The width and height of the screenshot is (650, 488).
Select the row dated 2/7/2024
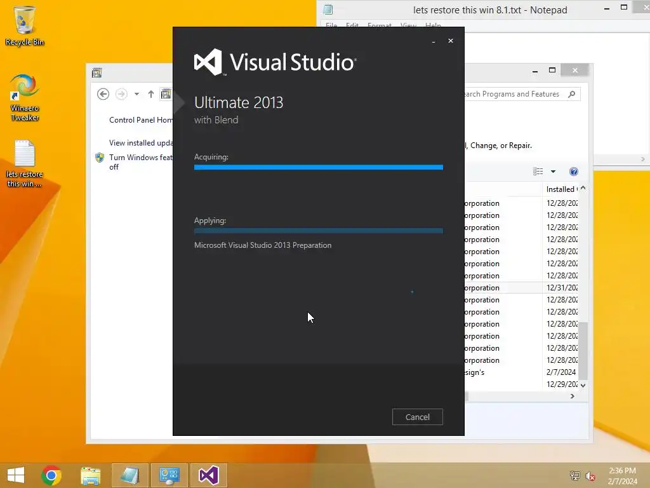click(522, 372)
